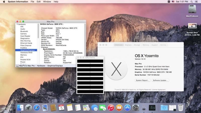This screenshot has height=113, width=201.
Task: Open the Screen Shot file thumbnail
Action: pyautogui.click(x=192, y=26)
